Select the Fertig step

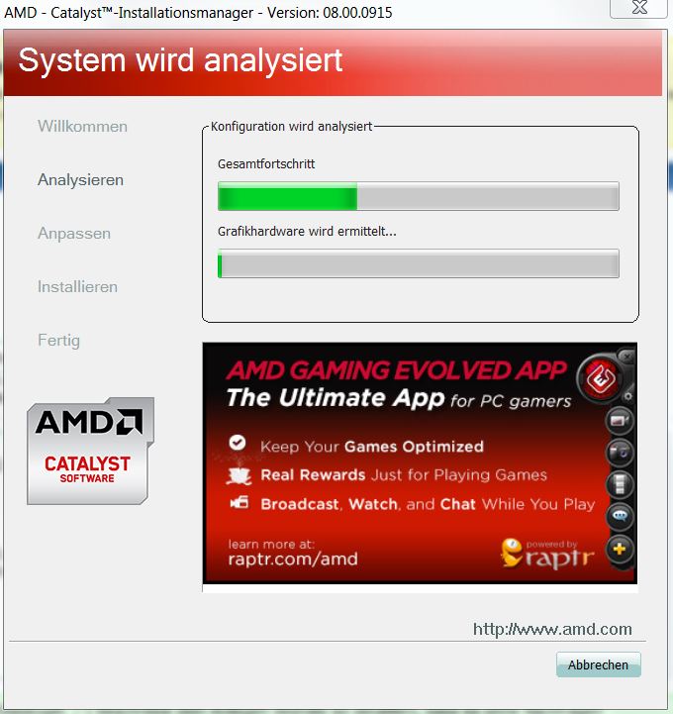tap(58, 341)
